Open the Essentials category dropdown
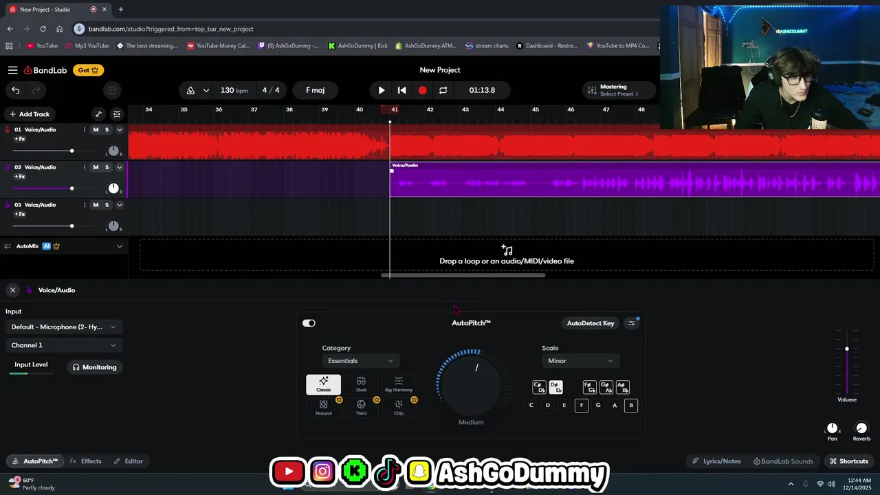 (361, 361)
